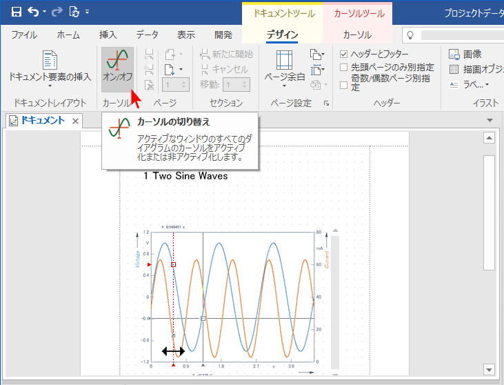The width and height of the screenshot is (504, 385).
Task: Click the 描画オブジェ drawing object button
Action: pos(476,69)
